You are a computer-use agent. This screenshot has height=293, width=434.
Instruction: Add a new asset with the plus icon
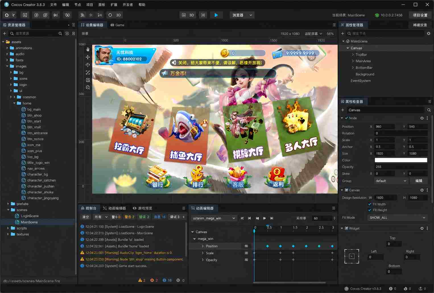click(x=4, y=34)
